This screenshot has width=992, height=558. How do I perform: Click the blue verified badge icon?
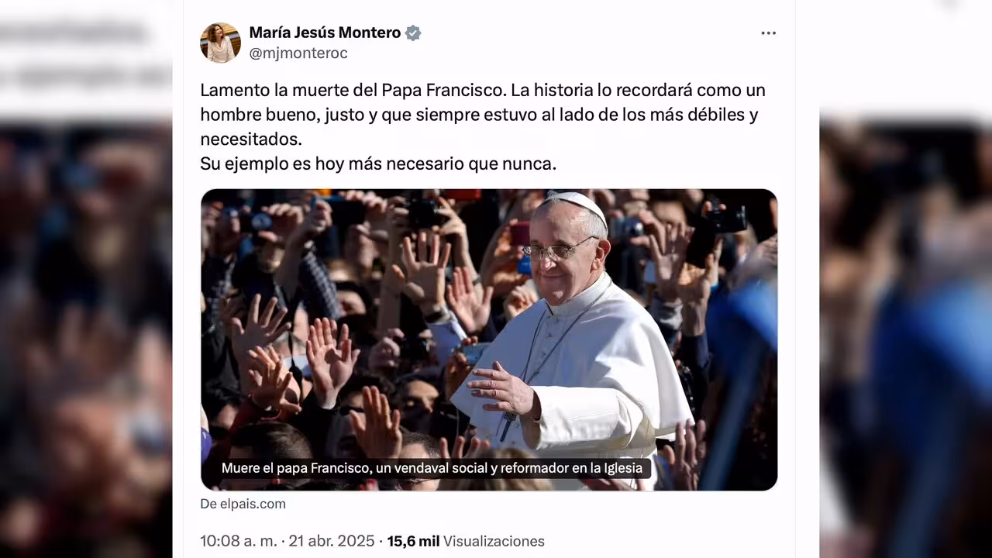point(413,33)
